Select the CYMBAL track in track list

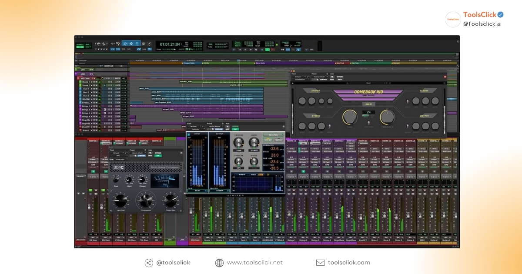(x=86, y=103)
